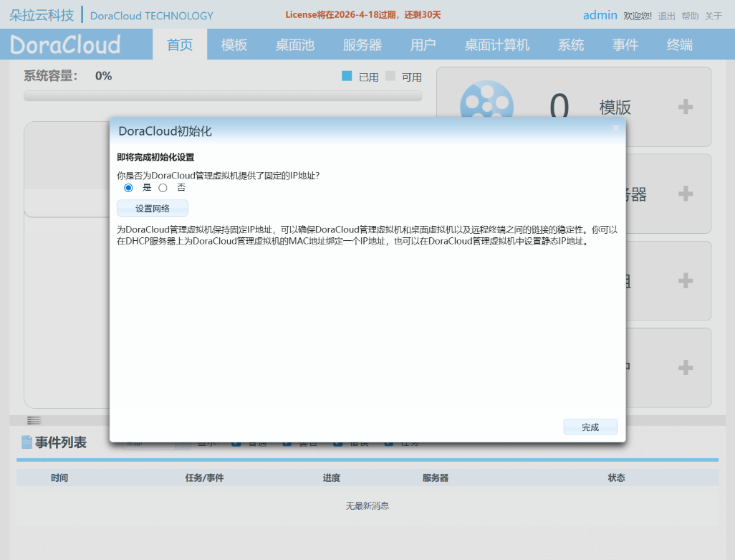The width and height of the screenshot is (735, 560).
Task: Open the 首页 tab
Action: (x=180, y=44)
